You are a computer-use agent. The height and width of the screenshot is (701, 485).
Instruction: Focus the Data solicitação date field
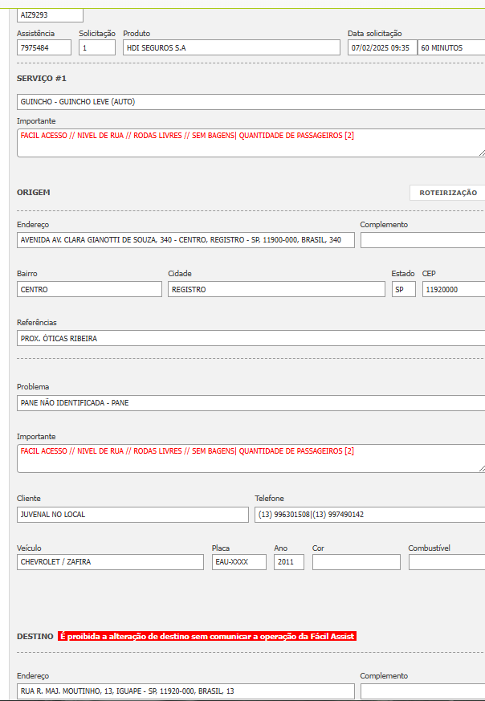pos(381,48)
